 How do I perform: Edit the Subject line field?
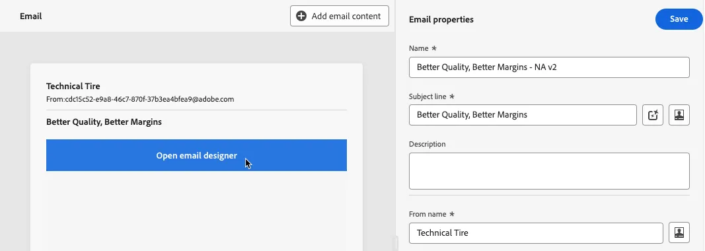click(523, 115)
